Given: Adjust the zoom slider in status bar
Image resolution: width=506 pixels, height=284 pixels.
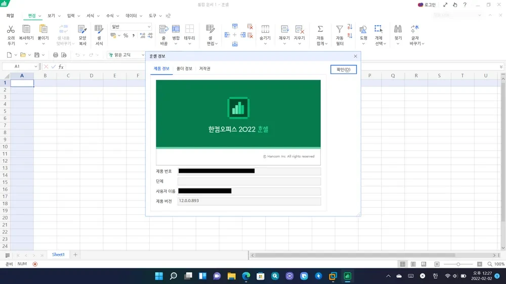Looking at the screenshot, I should click(x=458, y=264).
